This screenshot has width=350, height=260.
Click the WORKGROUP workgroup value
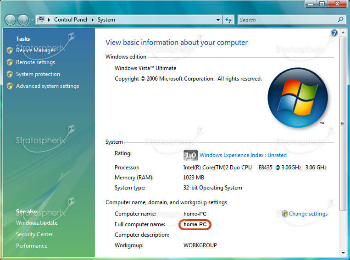200,245
